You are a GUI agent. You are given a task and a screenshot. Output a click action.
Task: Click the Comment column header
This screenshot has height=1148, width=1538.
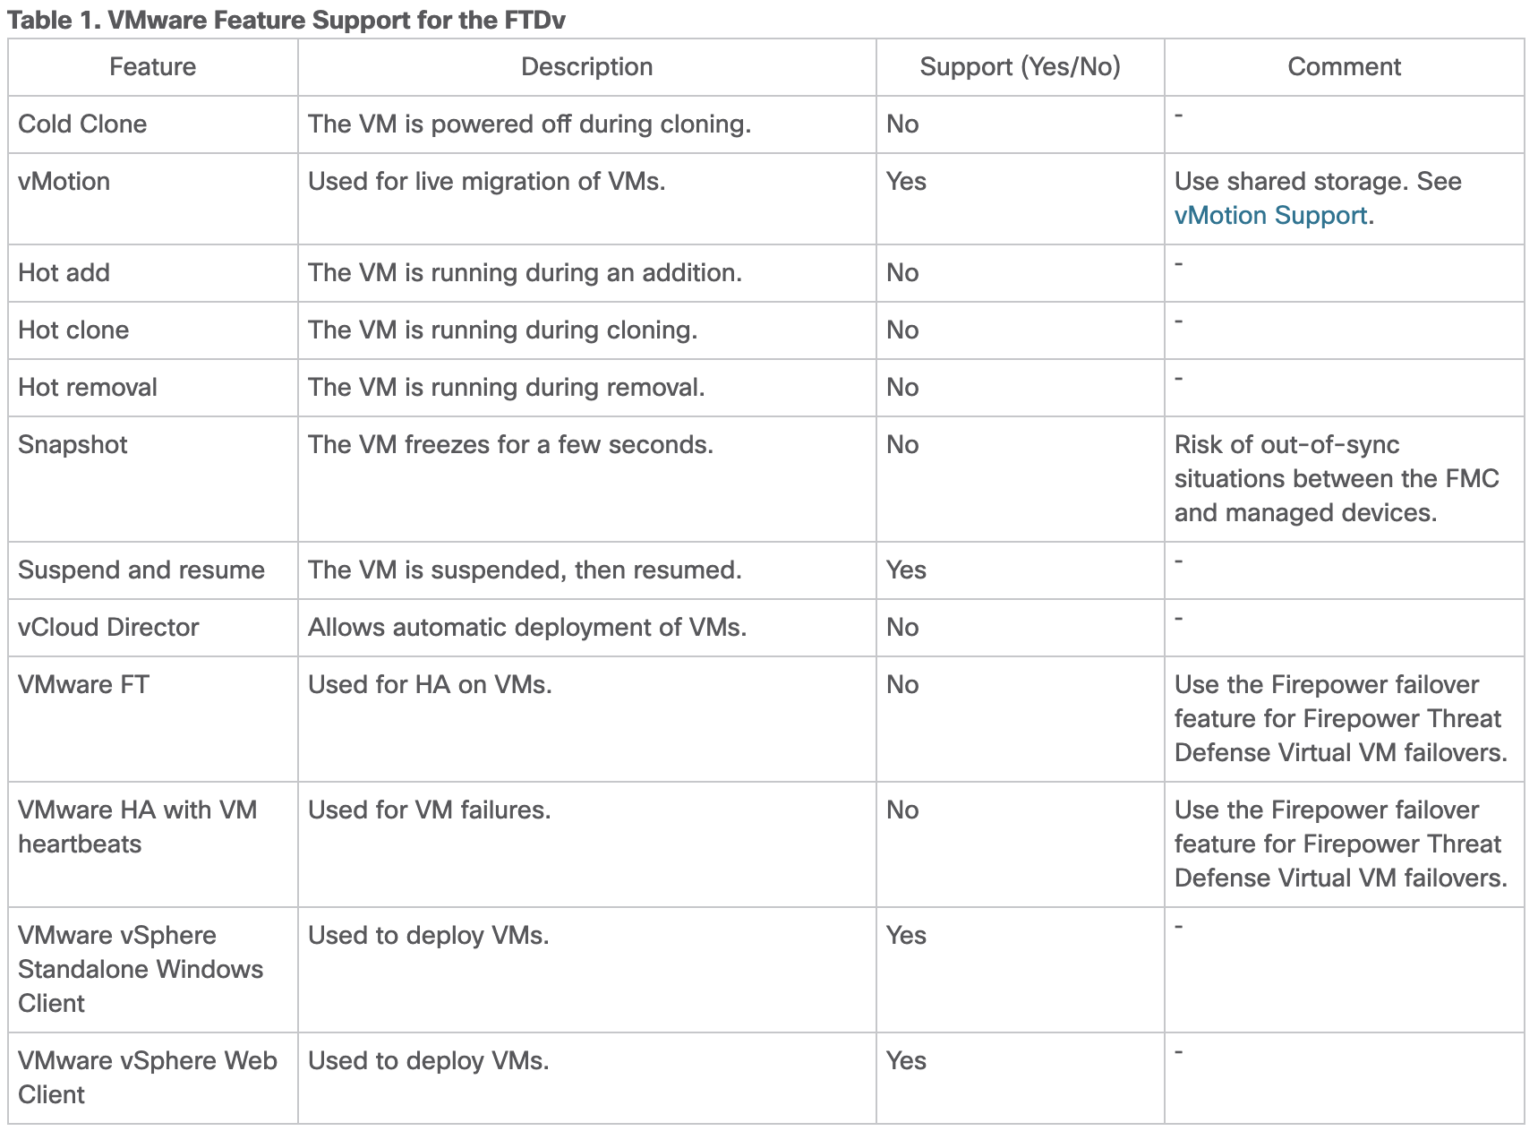point(1344,67)
